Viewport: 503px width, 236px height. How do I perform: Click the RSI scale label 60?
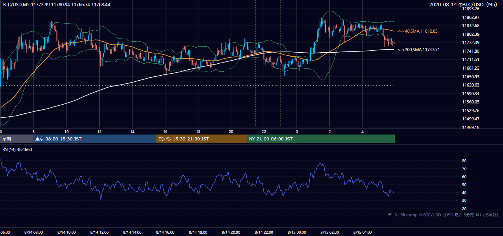click(x=464, y=177)
